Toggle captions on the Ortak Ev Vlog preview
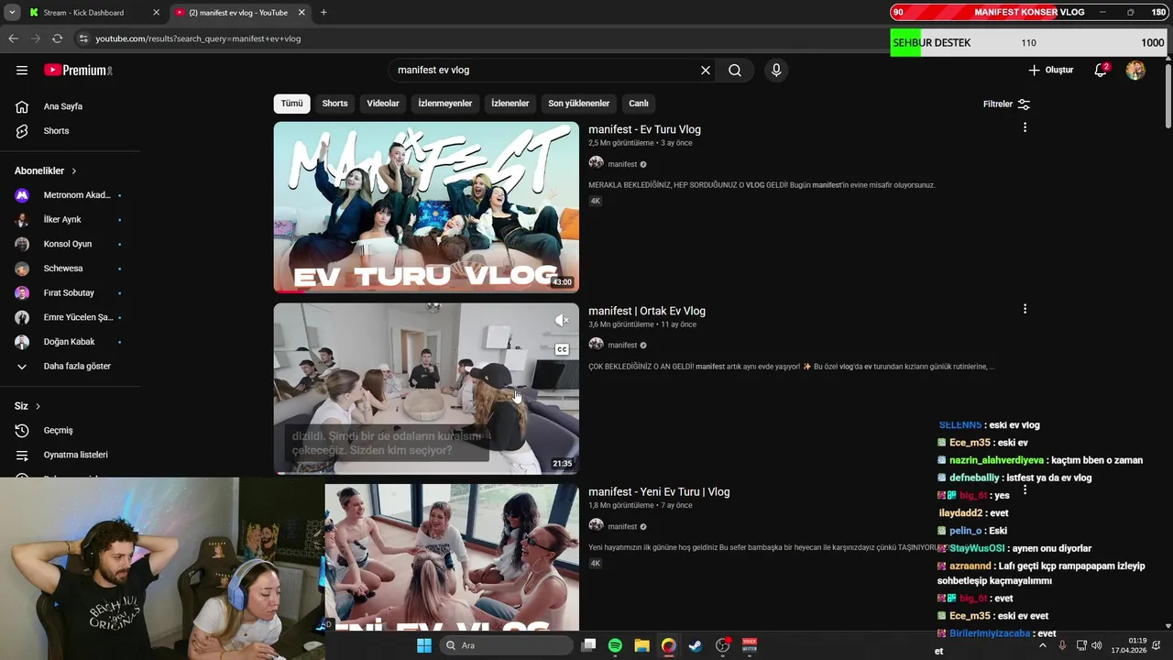Screen dimensions: 1173x660 [562, 349]
